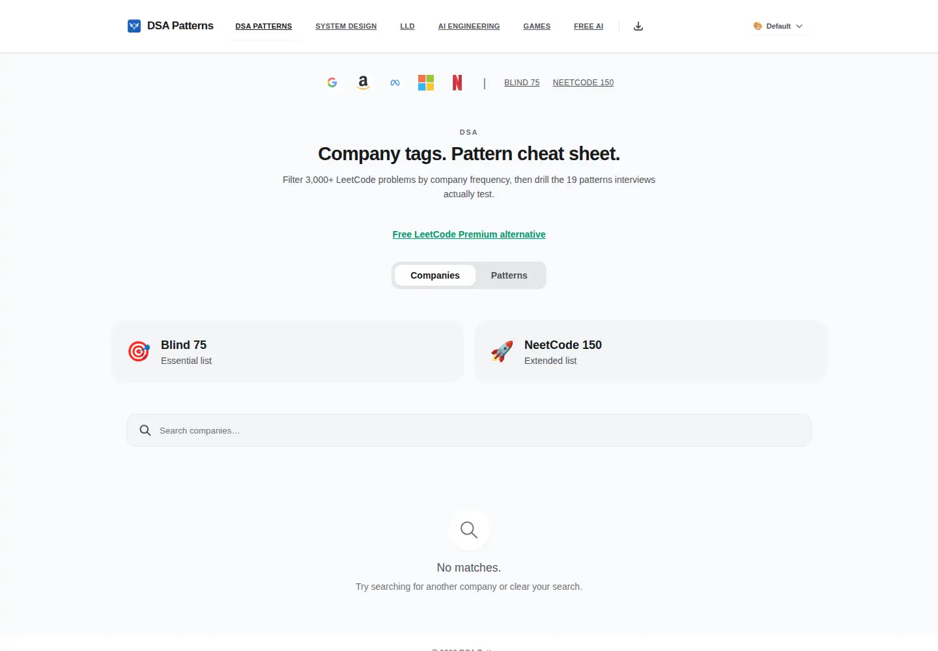The height and width of the screenshot is (651, 938).
Task: Filter by Google company icon
Action: tap(332, 83)
